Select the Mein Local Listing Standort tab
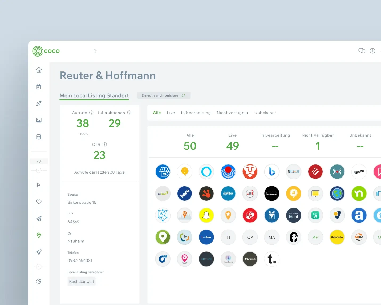The image size is (381, 305). pos(94,96)
